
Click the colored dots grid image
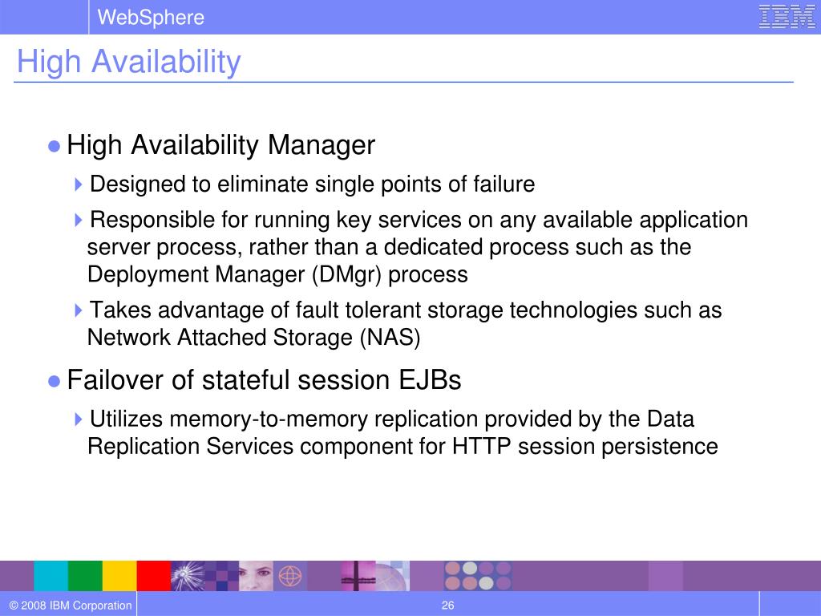coord(478,576)
